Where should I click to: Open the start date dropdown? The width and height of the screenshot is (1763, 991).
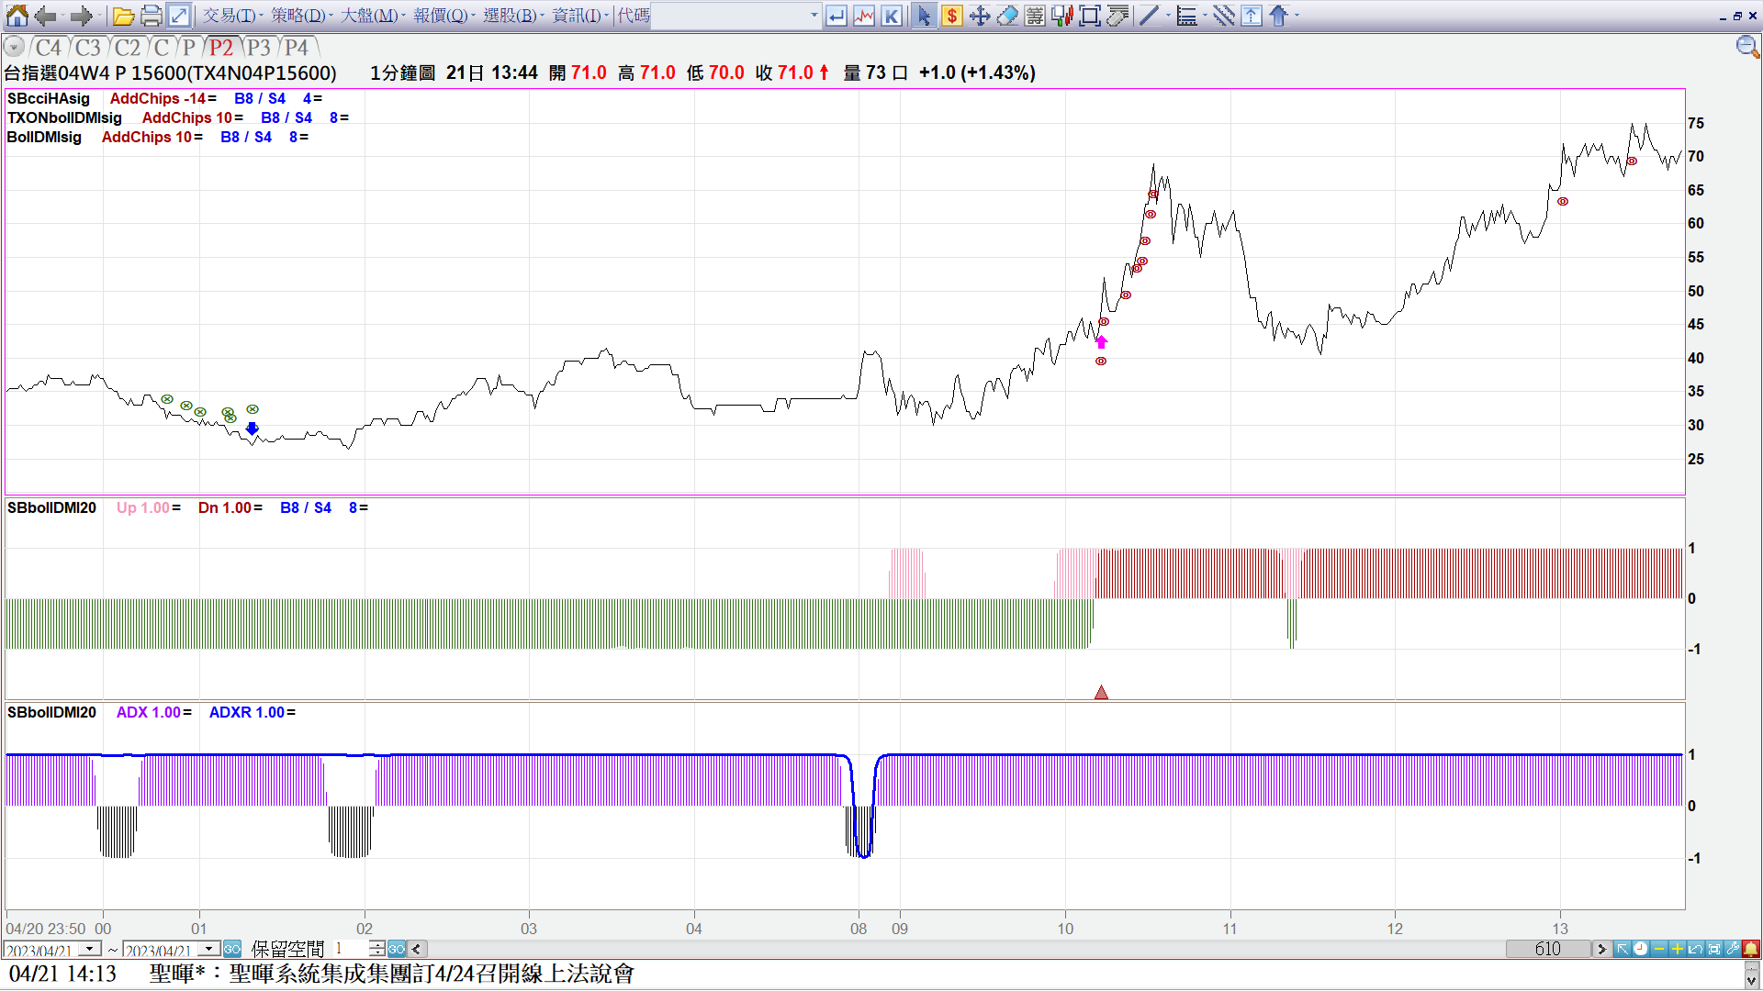pos(90,949)
